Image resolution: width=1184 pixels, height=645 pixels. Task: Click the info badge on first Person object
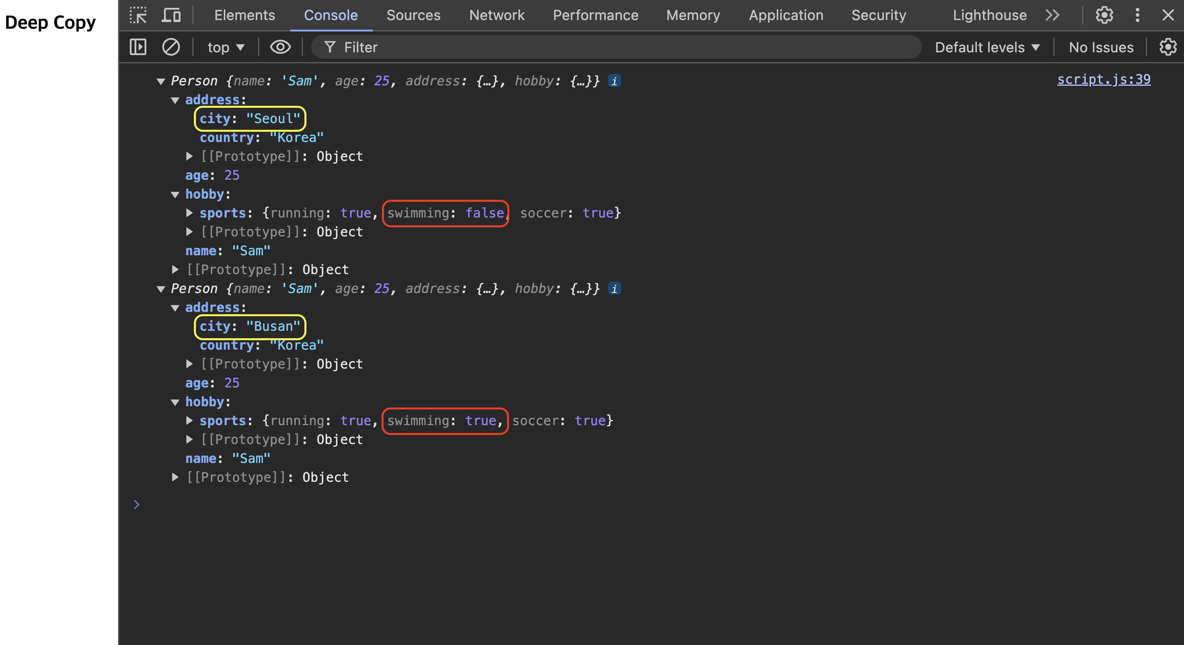tap(614, 81)
